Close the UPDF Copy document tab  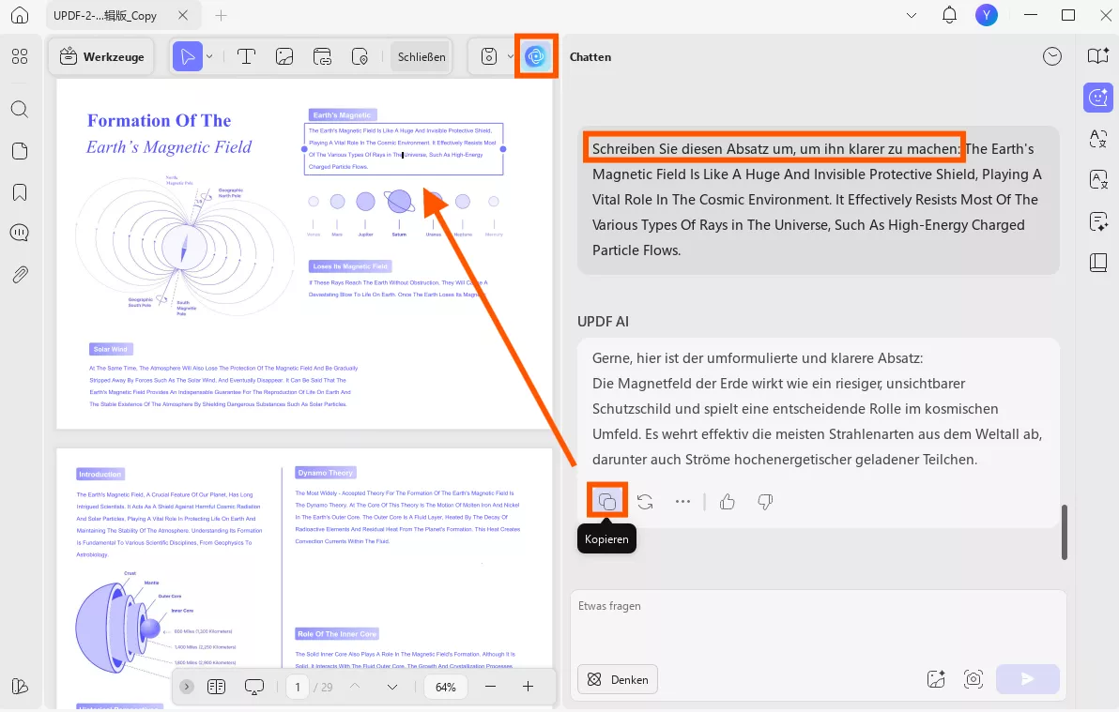click(183, 15)
